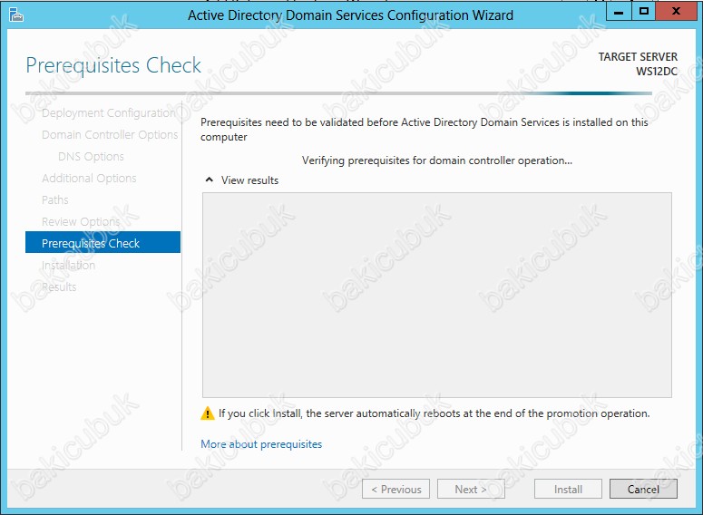Select Review Options step
The image size is (703, 515).
(81, 222)
